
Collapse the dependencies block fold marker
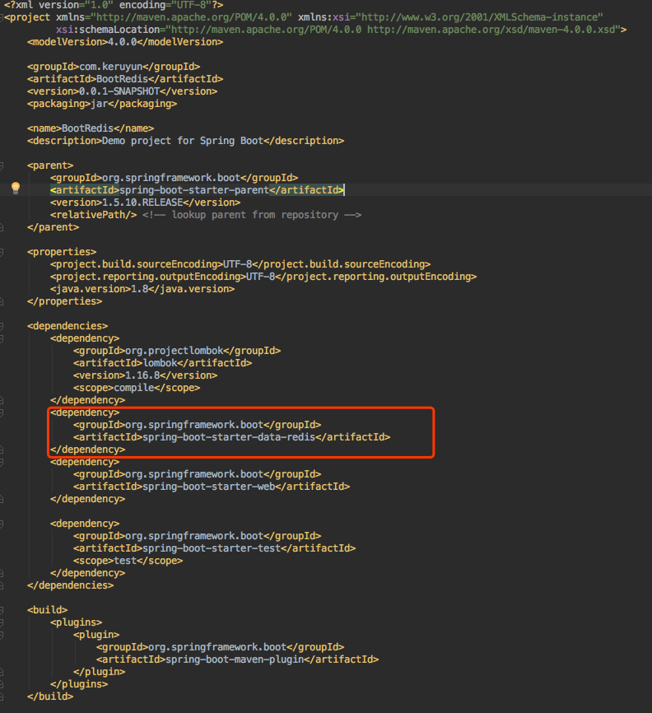pos(2,327)
